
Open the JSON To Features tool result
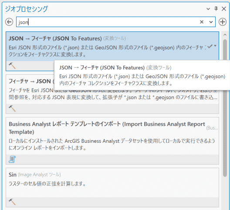point(112,51)
